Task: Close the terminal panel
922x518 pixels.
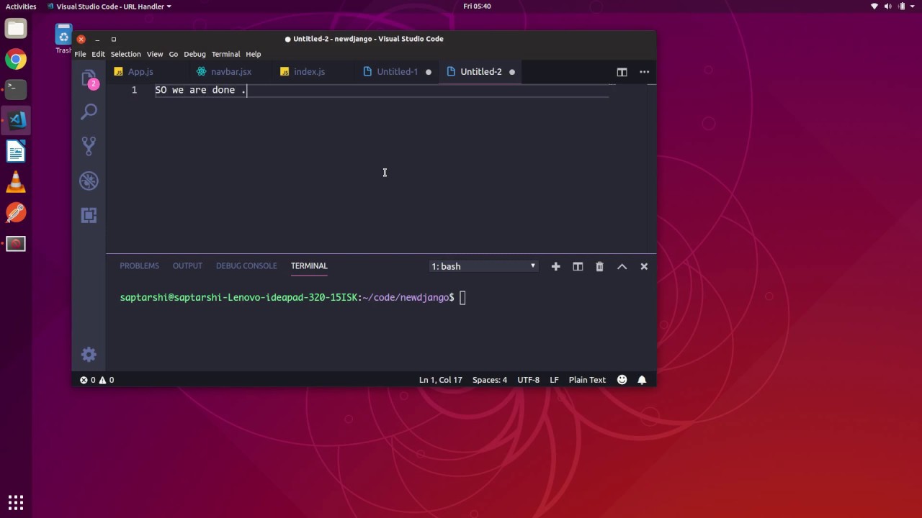Action: point(644,266)
